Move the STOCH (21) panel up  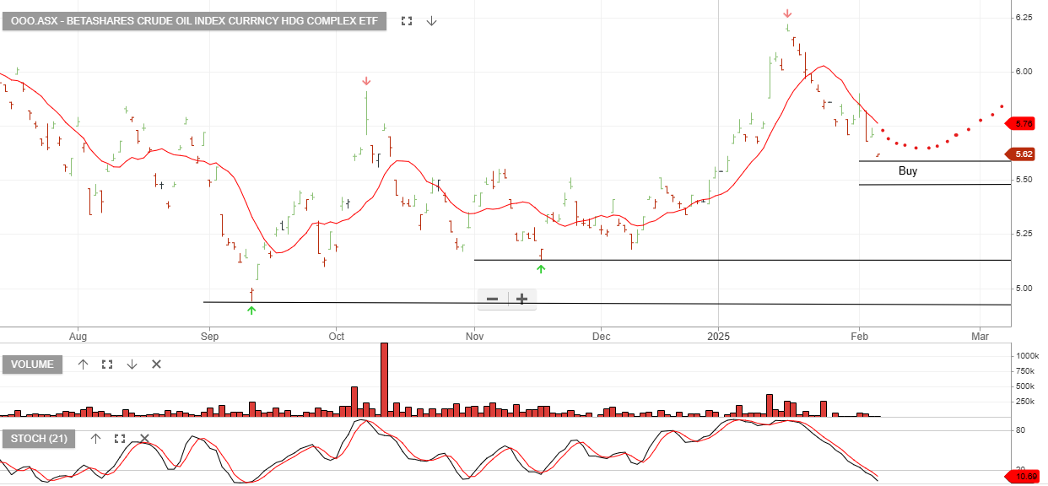(95, 439)
